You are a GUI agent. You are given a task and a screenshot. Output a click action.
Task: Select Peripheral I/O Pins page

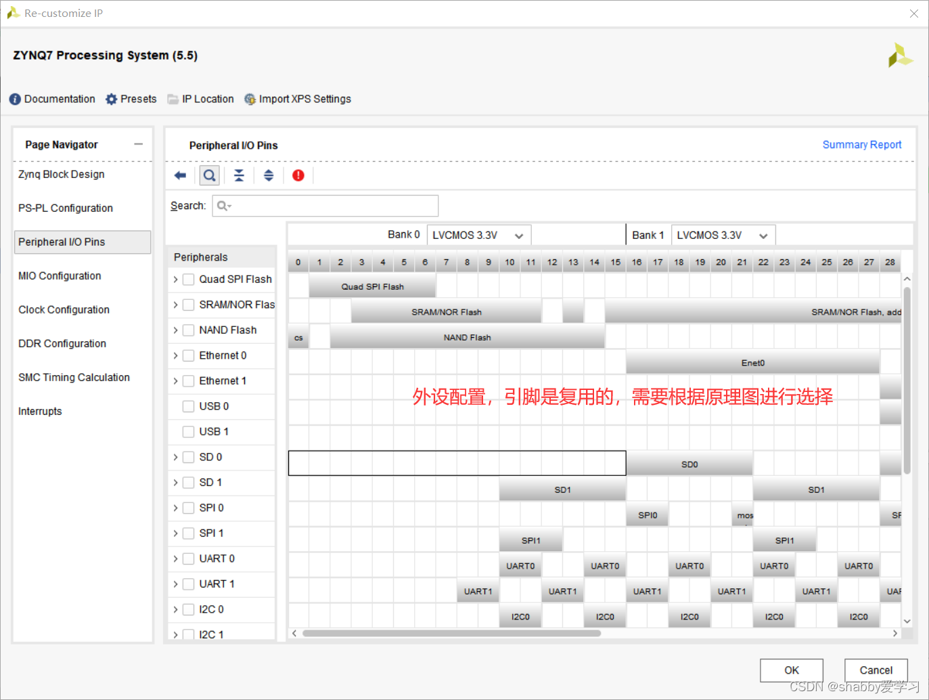[x=83, y=242]
